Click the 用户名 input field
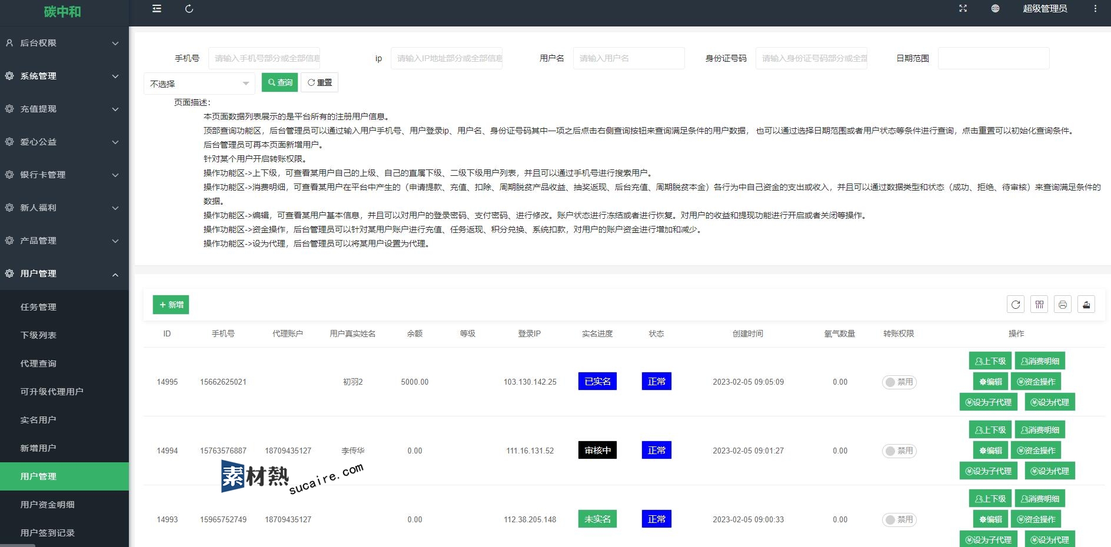The image size is (1111, 547). [629, 58]
